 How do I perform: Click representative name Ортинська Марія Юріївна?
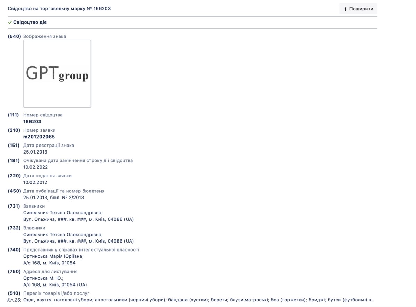53,256
